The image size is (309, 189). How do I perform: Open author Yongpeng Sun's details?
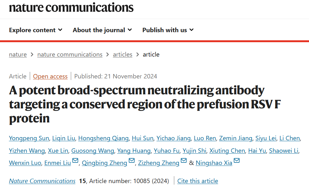(x=29, y=138)
